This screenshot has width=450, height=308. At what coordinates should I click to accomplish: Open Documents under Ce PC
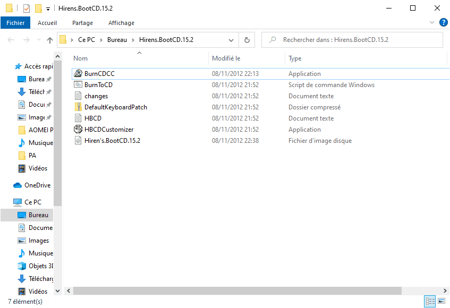[36, 228]
